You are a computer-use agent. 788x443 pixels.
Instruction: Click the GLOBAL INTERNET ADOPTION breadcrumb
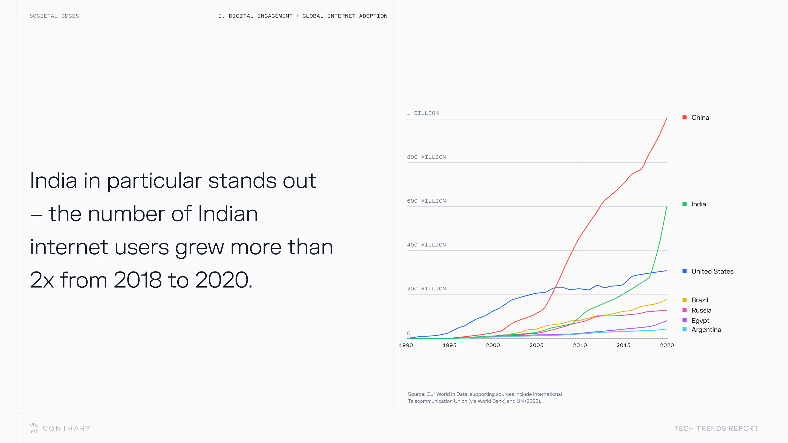click(345, 16)
